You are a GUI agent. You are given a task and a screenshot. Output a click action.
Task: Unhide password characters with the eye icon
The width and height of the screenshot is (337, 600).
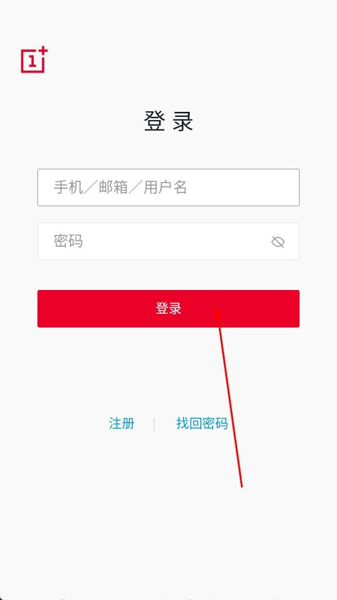tap(278, 241)
